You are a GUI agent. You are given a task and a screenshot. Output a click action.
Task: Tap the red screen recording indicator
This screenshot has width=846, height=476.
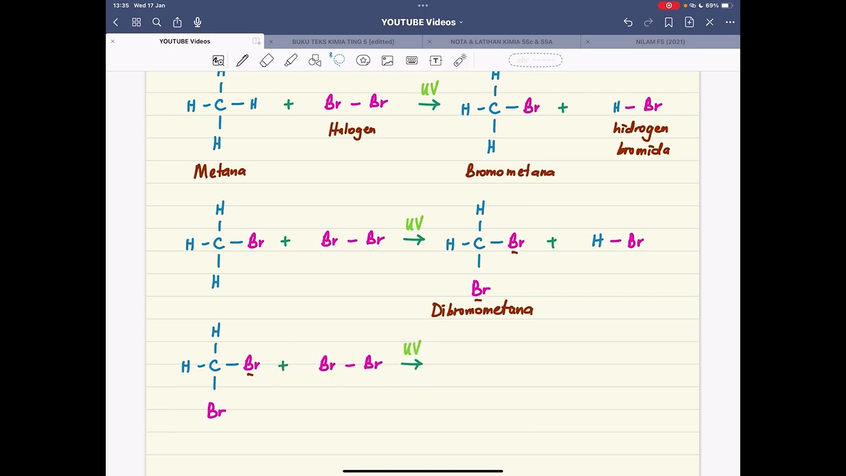[668, 5]
